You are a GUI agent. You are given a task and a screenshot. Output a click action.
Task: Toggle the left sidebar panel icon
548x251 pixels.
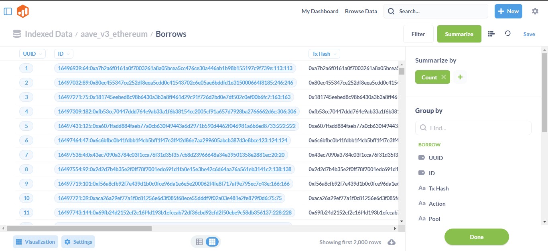(x=8, y=11)
